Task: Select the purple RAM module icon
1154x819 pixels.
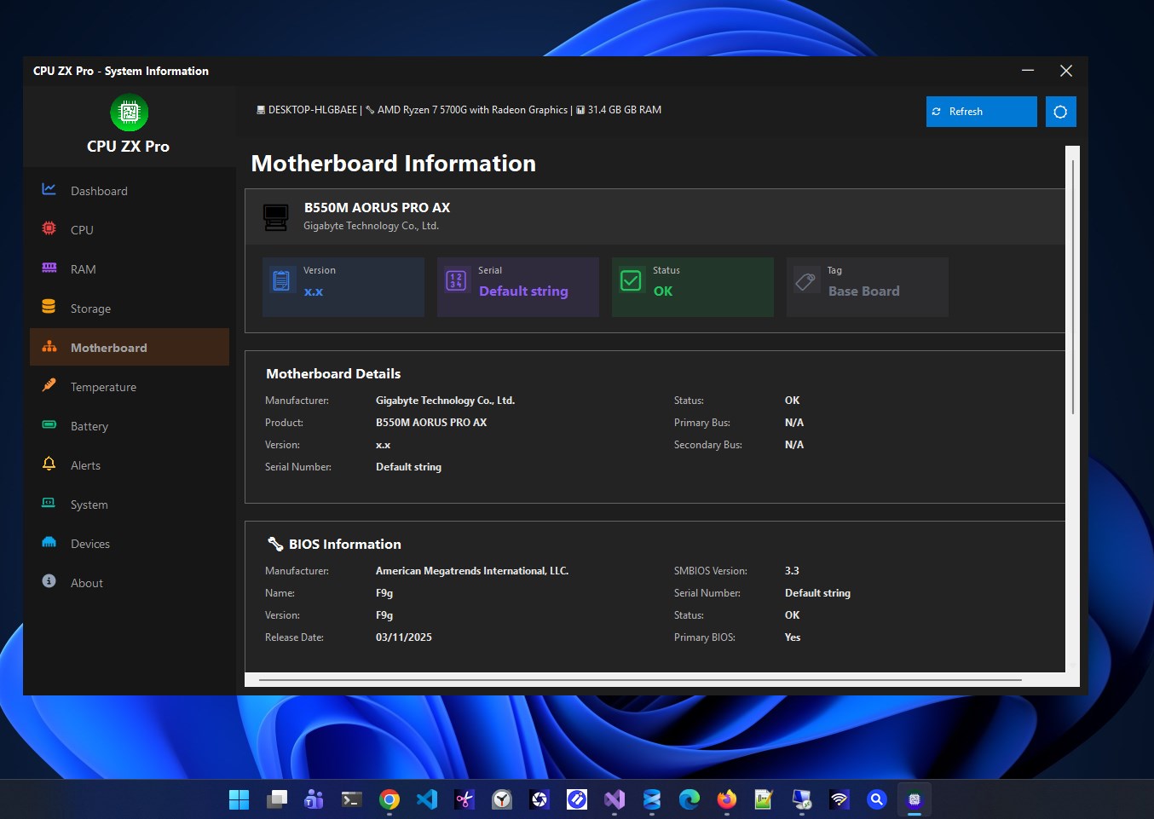Action: [x=49, y=268]
